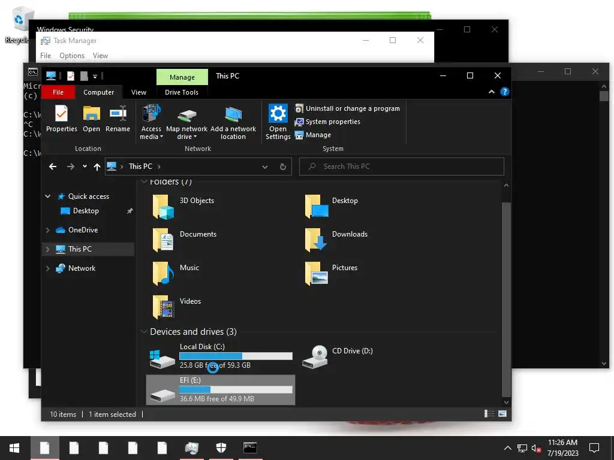Click the Windows Start button
The image size is (614, 460).
[x=14, y=448]
